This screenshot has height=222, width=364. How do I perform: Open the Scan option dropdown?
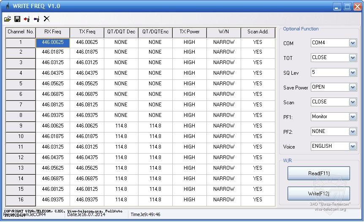tap(353, 102)
